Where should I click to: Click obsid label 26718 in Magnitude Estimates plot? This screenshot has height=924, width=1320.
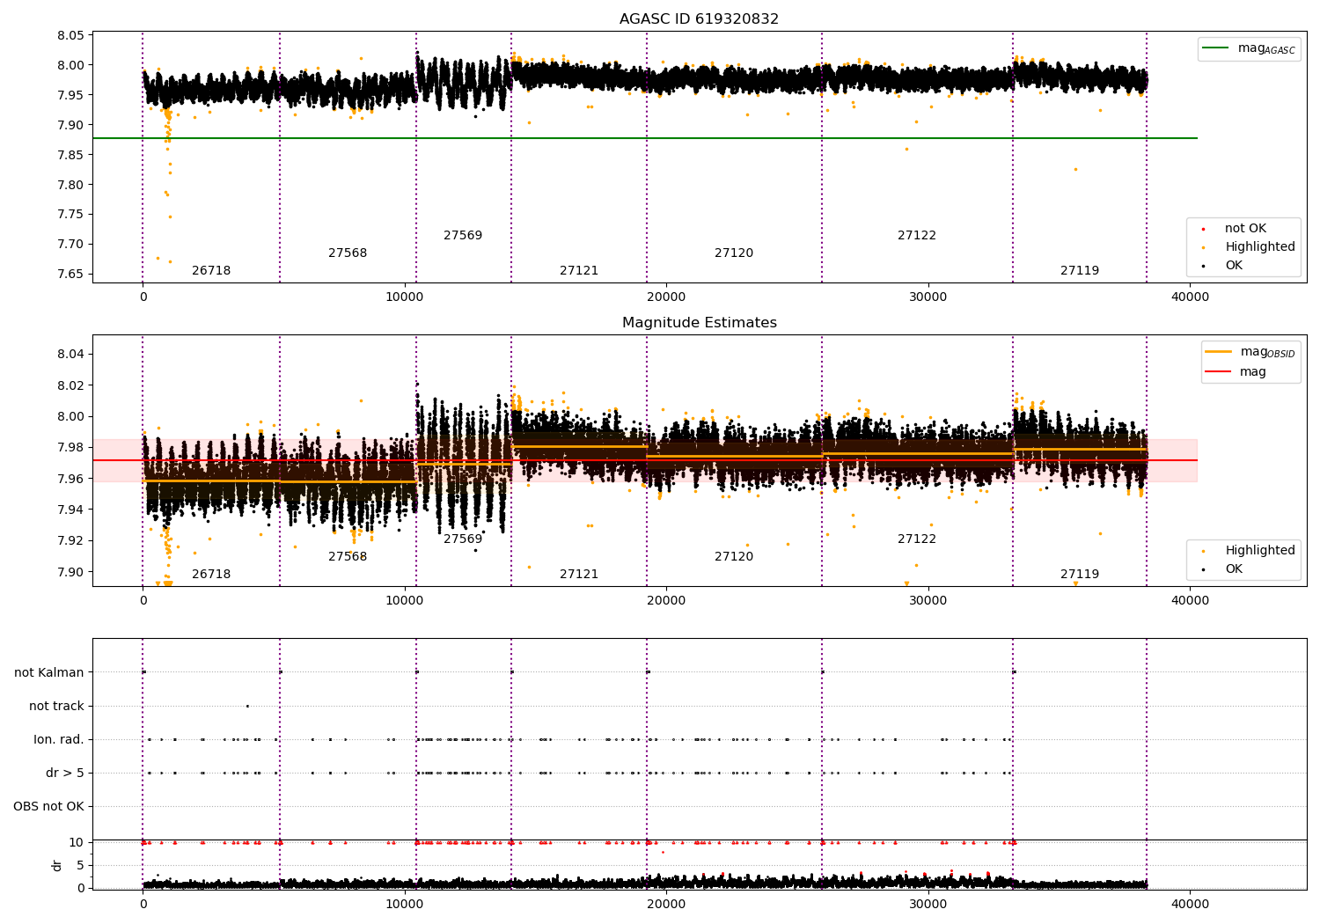tap(211, 575)
